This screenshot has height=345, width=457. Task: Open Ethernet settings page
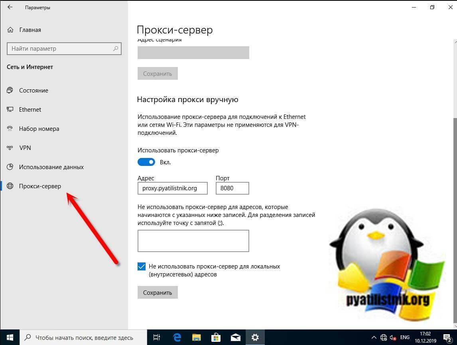click(30, 110)
